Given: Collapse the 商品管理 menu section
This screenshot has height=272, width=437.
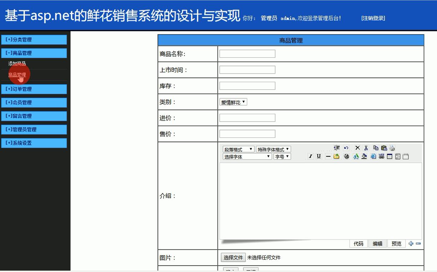Looking at the screenshot, I should click(34, 53).
